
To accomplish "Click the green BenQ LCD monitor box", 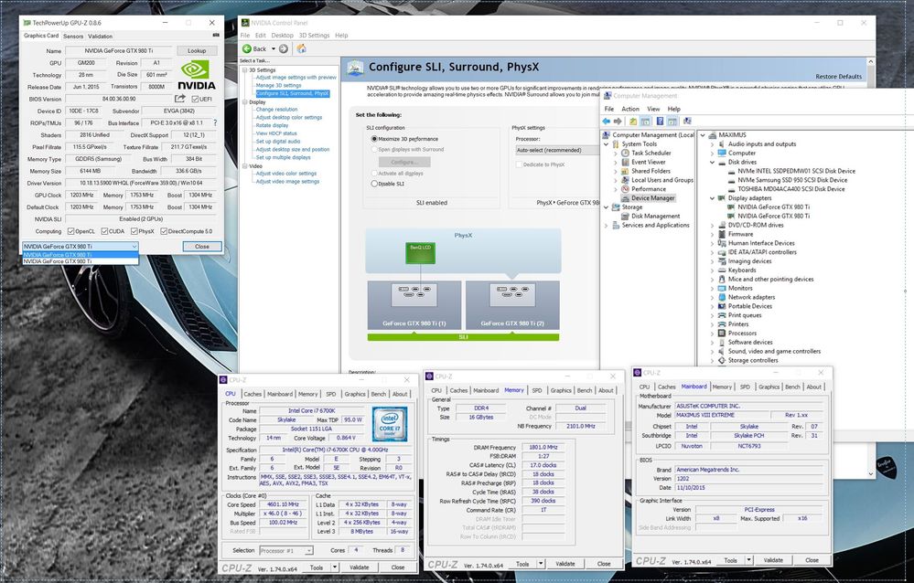I will point(420,253).
